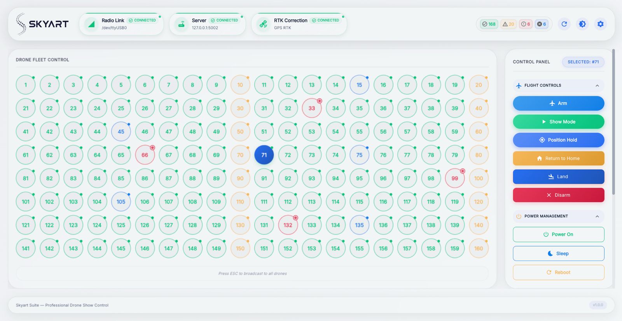This screenshot has height=321, width=622.
Task: Select drone 147
Action: coord(169,248)
